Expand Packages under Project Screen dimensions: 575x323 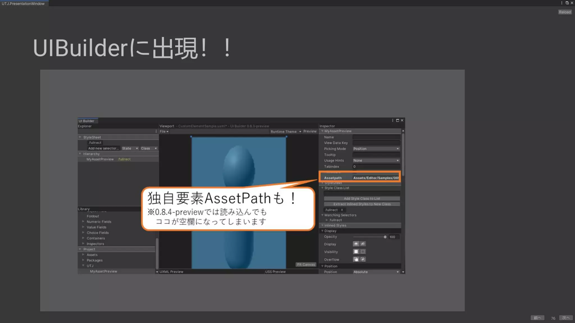(x=83, y=260)
